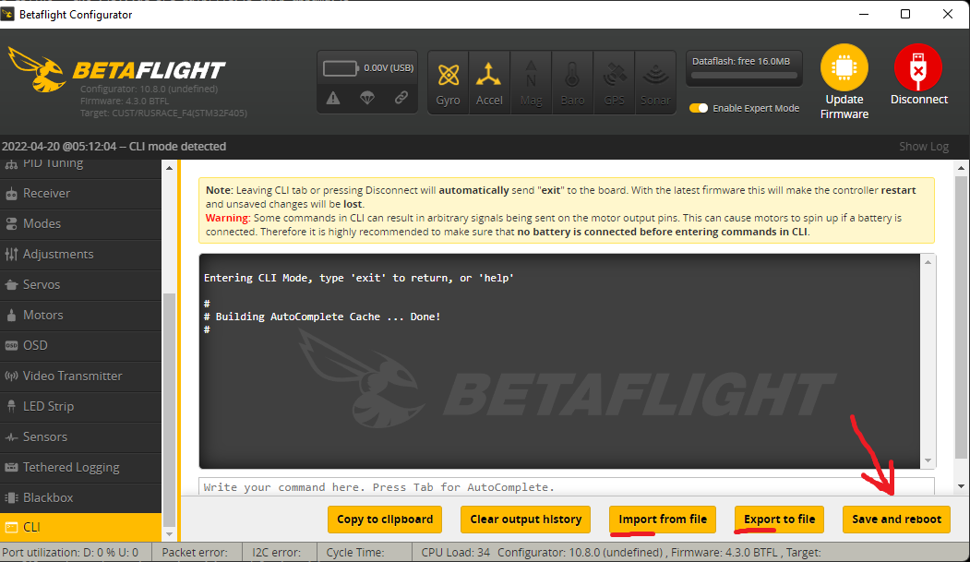Click the Update Firmware chip icon

tap(844, 67)
